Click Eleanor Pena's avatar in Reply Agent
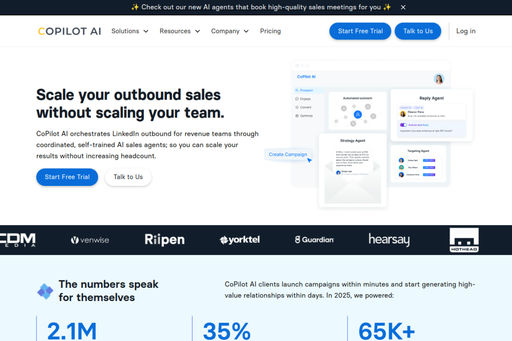The height and width of the screenshot is (341, 512). [x=403, y=114]
